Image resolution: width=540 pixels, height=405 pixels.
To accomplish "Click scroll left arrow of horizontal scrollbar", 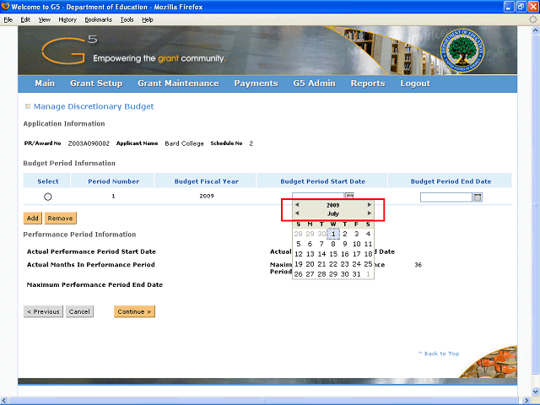I will coord(5,401).
